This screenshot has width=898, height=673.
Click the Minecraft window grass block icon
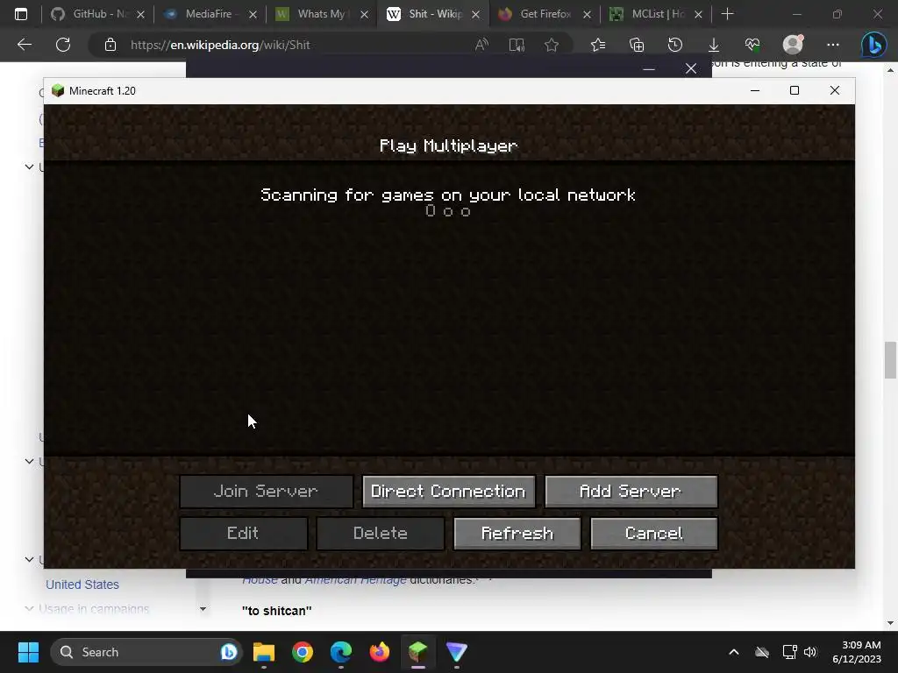click(x=58, y=90)
